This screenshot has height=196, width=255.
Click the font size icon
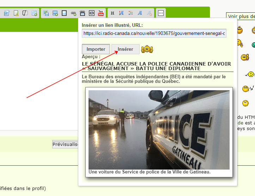[x=121, y=13]
